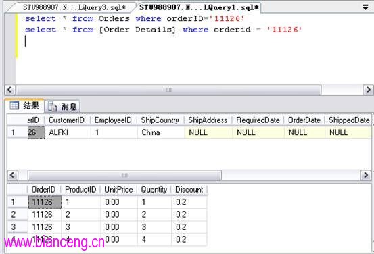374x254 pixels.
Task: Click the Quantity column header
Action: pos(154,190)
